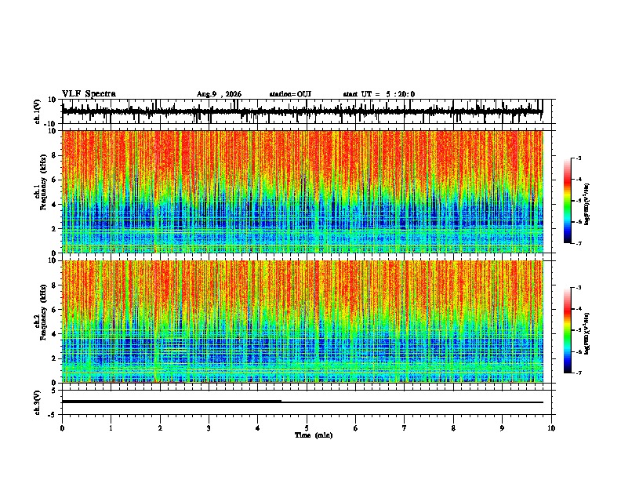Click the "4" kHz tick on ch.1 frequency axis
The width and height of the screenshot is (621, 480).
coord(55,205)
